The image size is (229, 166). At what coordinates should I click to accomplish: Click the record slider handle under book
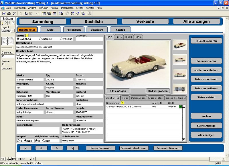click(13, 48)
